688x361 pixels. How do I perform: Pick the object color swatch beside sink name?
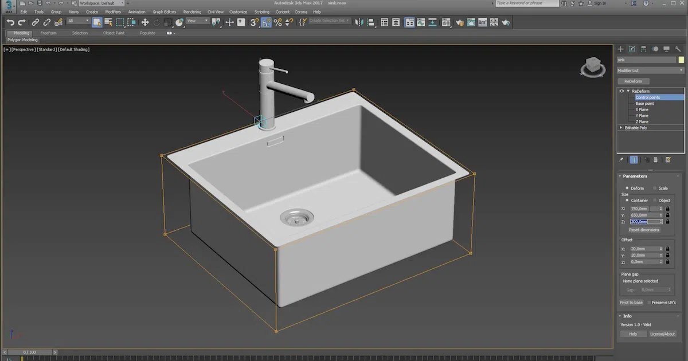pyautogui.click(x=681, y=60)
